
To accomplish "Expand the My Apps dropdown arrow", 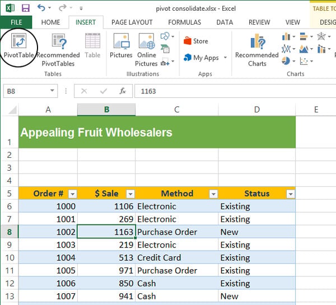I will tap(225, 58).
